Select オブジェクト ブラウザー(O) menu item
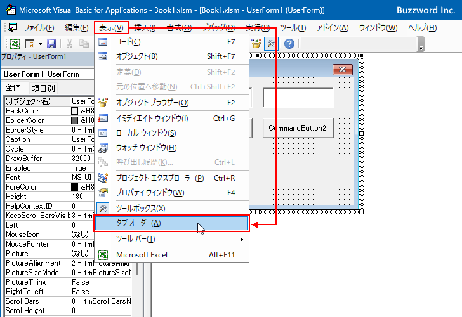462x317 pixels. coord(172,103)
